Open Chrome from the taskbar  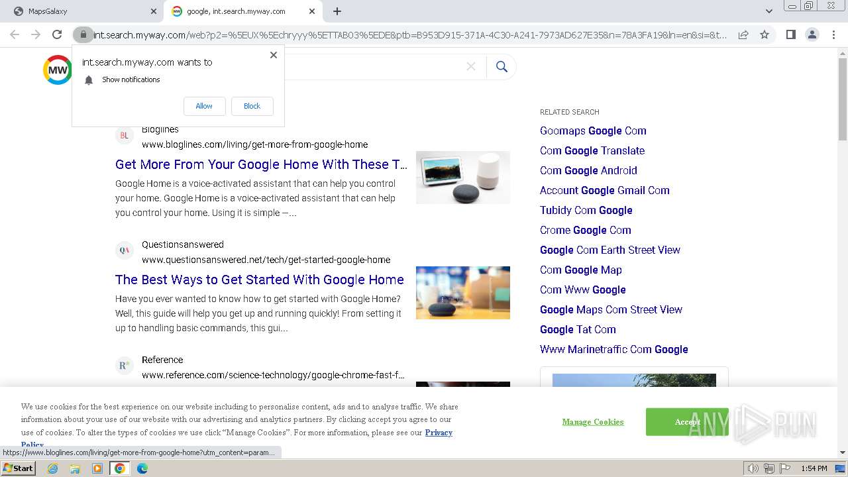120,468
